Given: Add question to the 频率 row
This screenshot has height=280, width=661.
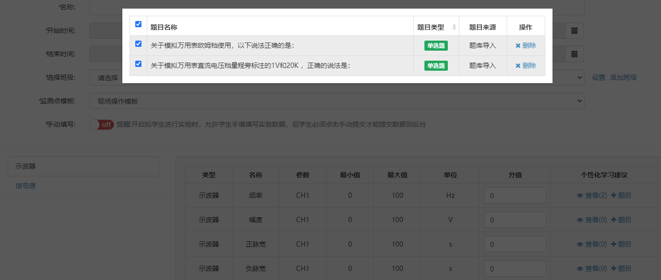Looking at the screenshot, I should point(621,195).
